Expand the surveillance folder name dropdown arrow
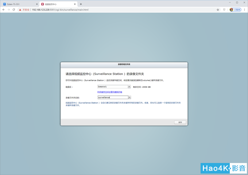The width and height of the screenshot is (248, 175). click(x=129, y=98)
